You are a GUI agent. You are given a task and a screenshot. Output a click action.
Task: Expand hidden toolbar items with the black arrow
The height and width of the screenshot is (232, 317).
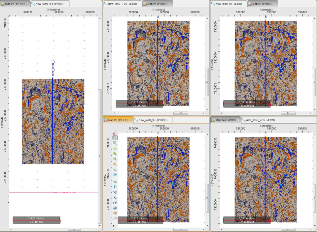tap(114, 226)
